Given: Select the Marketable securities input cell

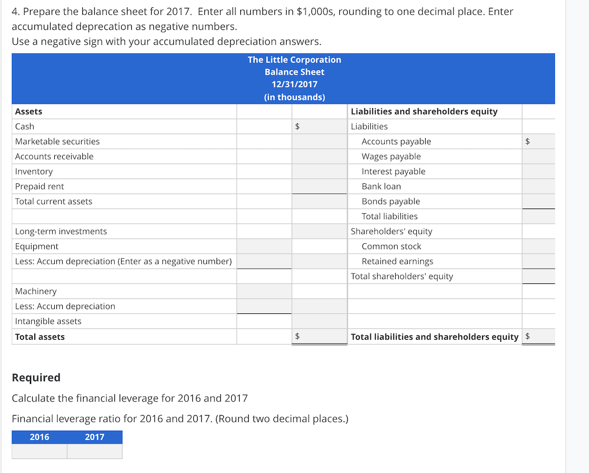Looking at the screenshot, I should [x=319, y=141].
